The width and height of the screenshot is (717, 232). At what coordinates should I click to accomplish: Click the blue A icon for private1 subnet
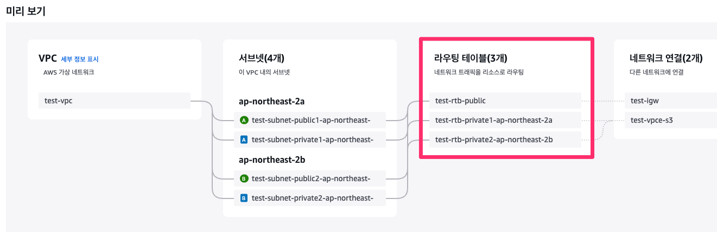coord(244,140)
